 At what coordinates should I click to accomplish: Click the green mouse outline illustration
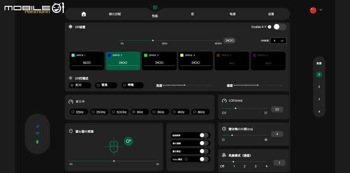click(114, 147)
